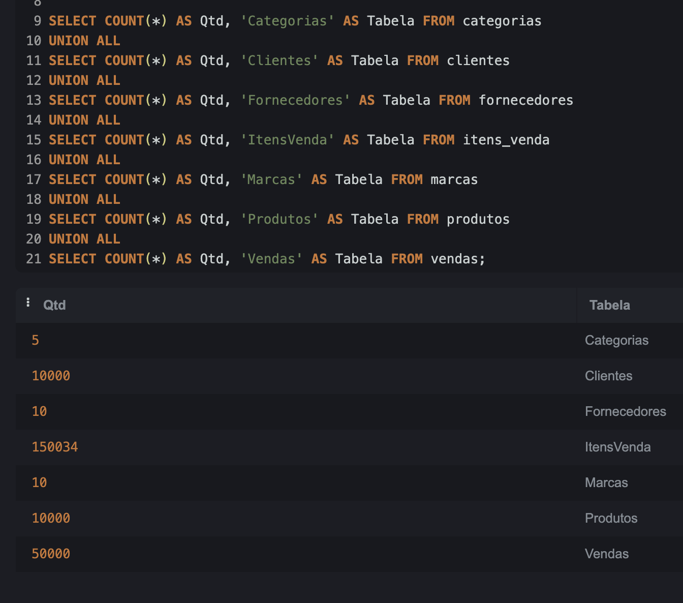Screen dimensions: 683x603
Task: Click the table name fornecedores in line 13
Action: coord(526,100)
